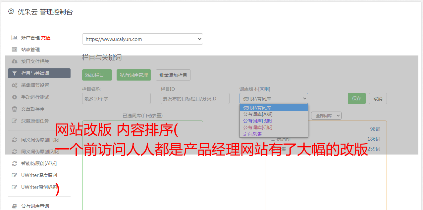Open the 全部词库 filter dropdown
Viewport: 423px width, 210px height.
click(x=326, y=116)
